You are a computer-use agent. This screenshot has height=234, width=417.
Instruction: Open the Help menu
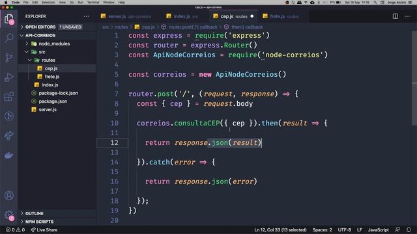pos(122,3)
